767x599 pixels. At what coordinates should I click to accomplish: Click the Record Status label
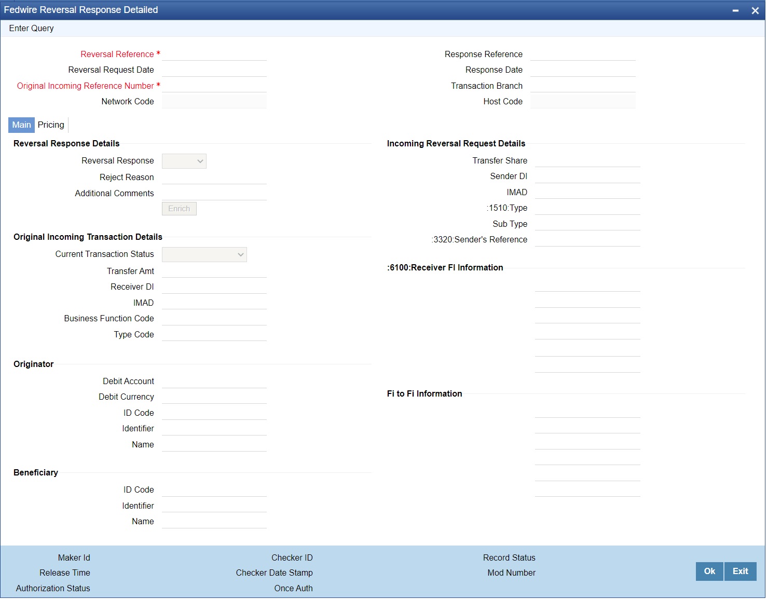pos(509,558)
